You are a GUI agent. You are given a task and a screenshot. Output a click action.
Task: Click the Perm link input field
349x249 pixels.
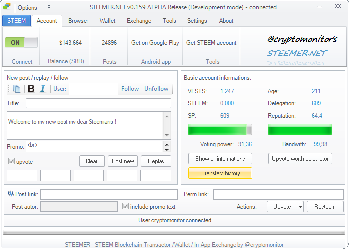coord(278,194)
